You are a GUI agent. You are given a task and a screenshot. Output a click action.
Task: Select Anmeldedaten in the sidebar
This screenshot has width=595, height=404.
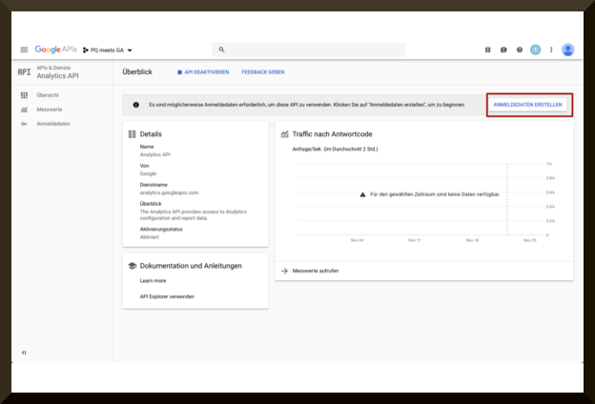(x=53, y=124)
